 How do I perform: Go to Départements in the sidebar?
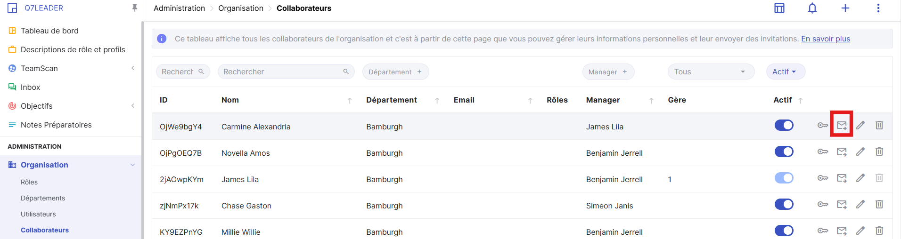click(43, 198)
